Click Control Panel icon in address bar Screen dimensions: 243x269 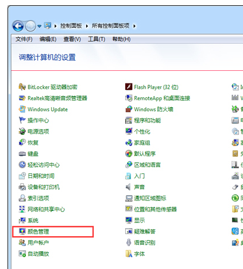point(48,25)
